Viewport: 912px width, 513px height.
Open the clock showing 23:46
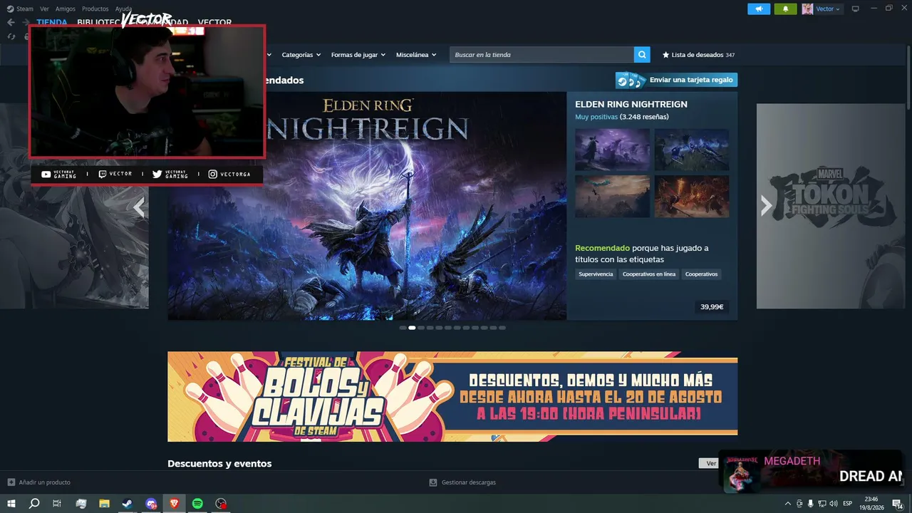[871, 504]
